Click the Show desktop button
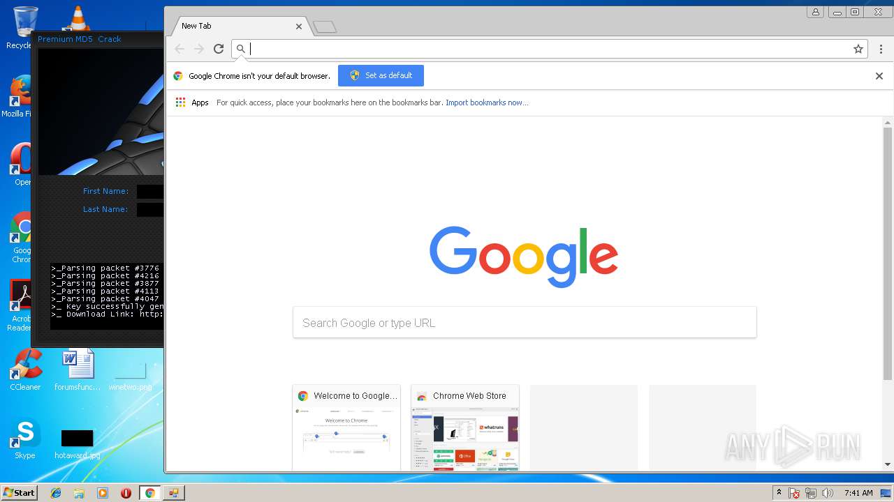Image resolution: width=894 pixels, height=502 pixels. pyautogui.click(x=886, y=493)
